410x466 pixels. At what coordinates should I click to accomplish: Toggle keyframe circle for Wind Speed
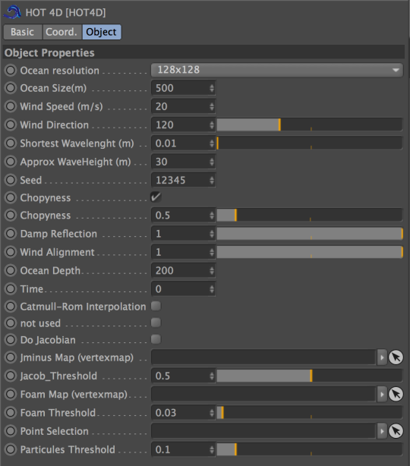point(11,106)
